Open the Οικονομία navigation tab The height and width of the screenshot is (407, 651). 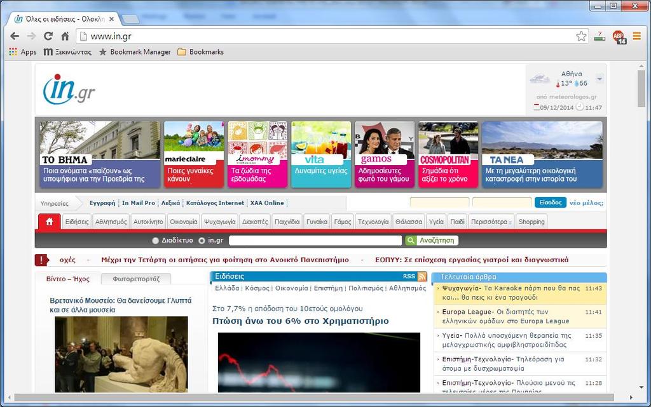(x=184, y=222)
